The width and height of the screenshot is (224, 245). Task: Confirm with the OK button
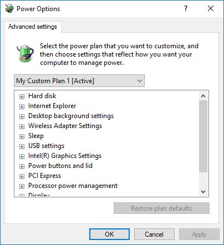click(109, 234)
